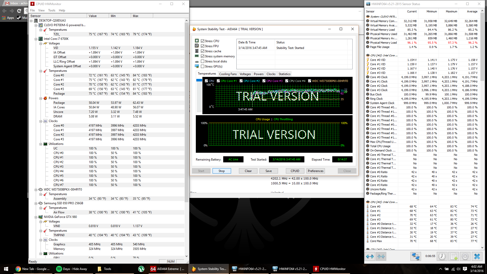Open Preferences in stability test
The height and width of the screenshot is (274, 487).
click(x=316, y=171)
